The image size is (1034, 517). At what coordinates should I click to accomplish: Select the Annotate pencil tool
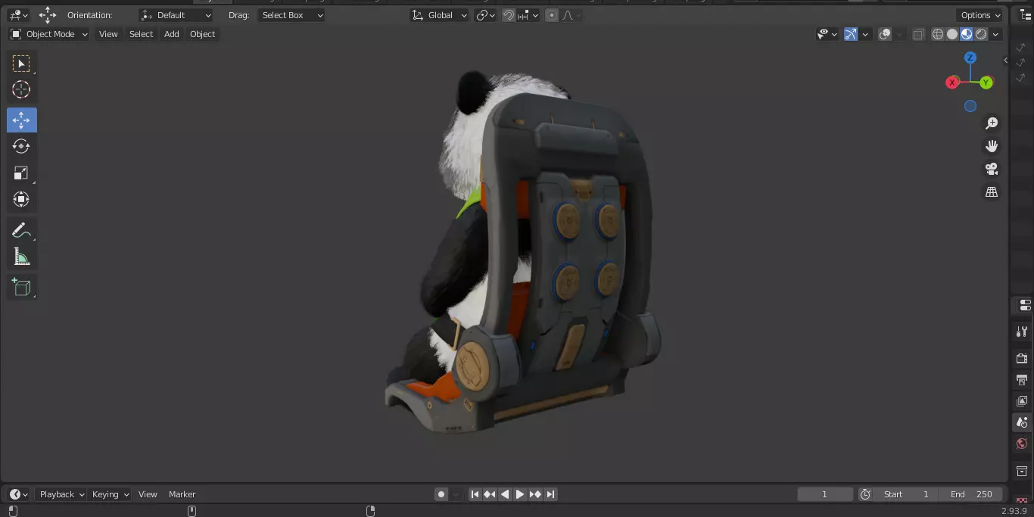tap(21, 230)
